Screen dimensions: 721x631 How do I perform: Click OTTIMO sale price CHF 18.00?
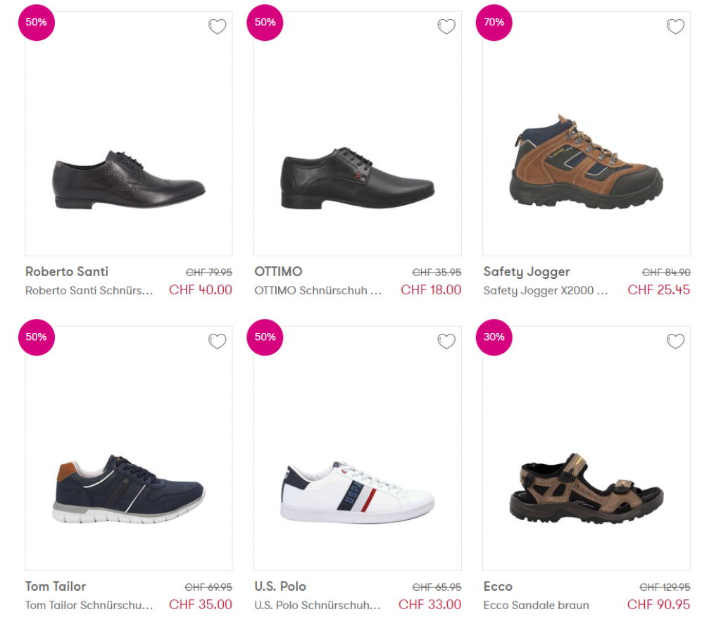pyautogui.click(x=431, y=289)
